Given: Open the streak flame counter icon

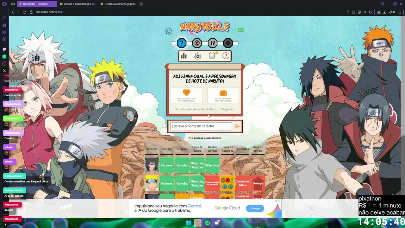Looking at the screenshot, I should point(197,56).
